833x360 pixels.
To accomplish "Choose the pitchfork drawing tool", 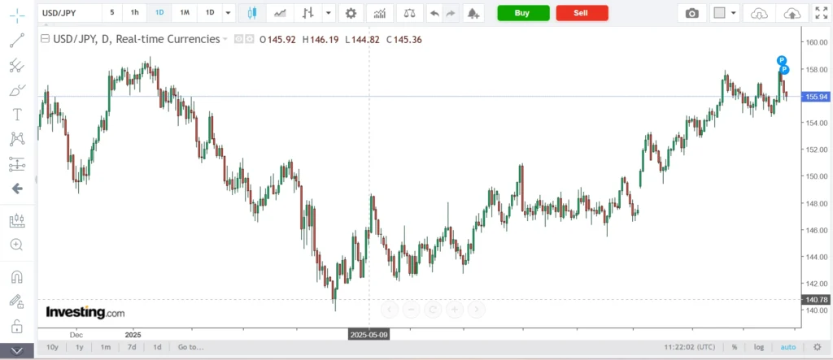I will (17, 65).
